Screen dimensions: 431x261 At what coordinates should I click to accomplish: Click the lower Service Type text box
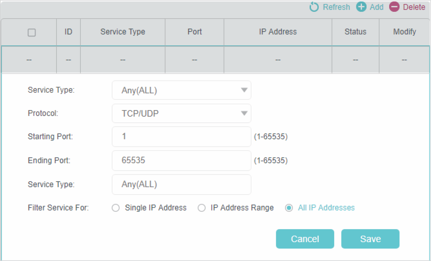181,184
